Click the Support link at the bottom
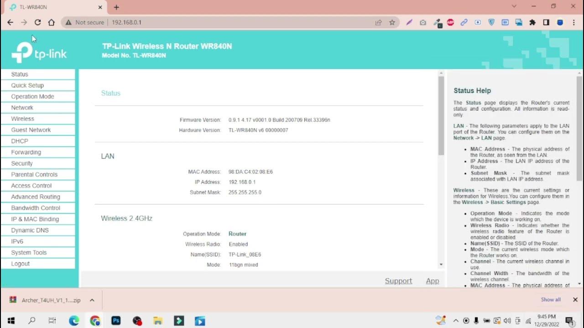 click(x=398, y=281)
